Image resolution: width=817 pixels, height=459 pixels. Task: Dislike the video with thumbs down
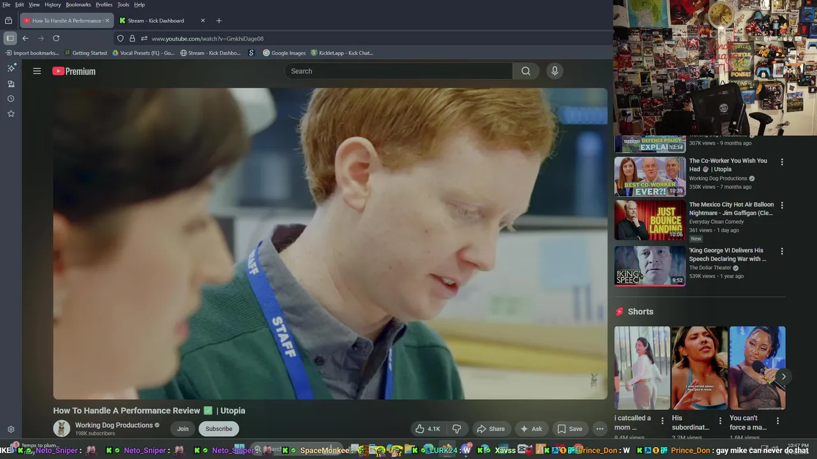point(456,429)
